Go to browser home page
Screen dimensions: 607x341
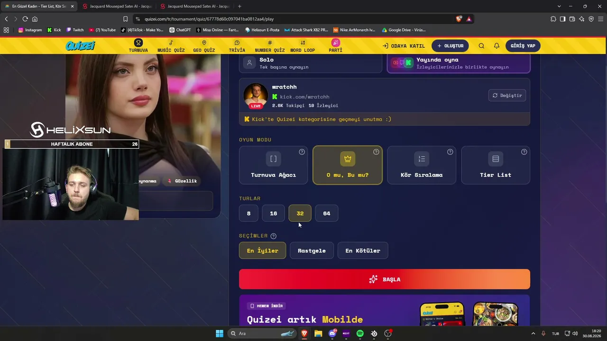pyautogui.click(x=35, y=19)
